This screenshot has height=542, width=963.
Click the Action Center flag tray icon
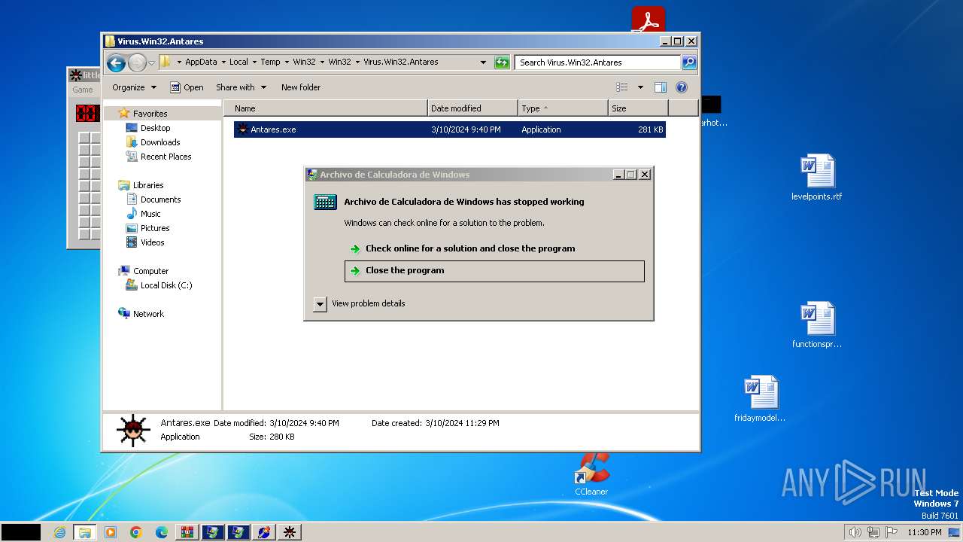click(892, 532)
